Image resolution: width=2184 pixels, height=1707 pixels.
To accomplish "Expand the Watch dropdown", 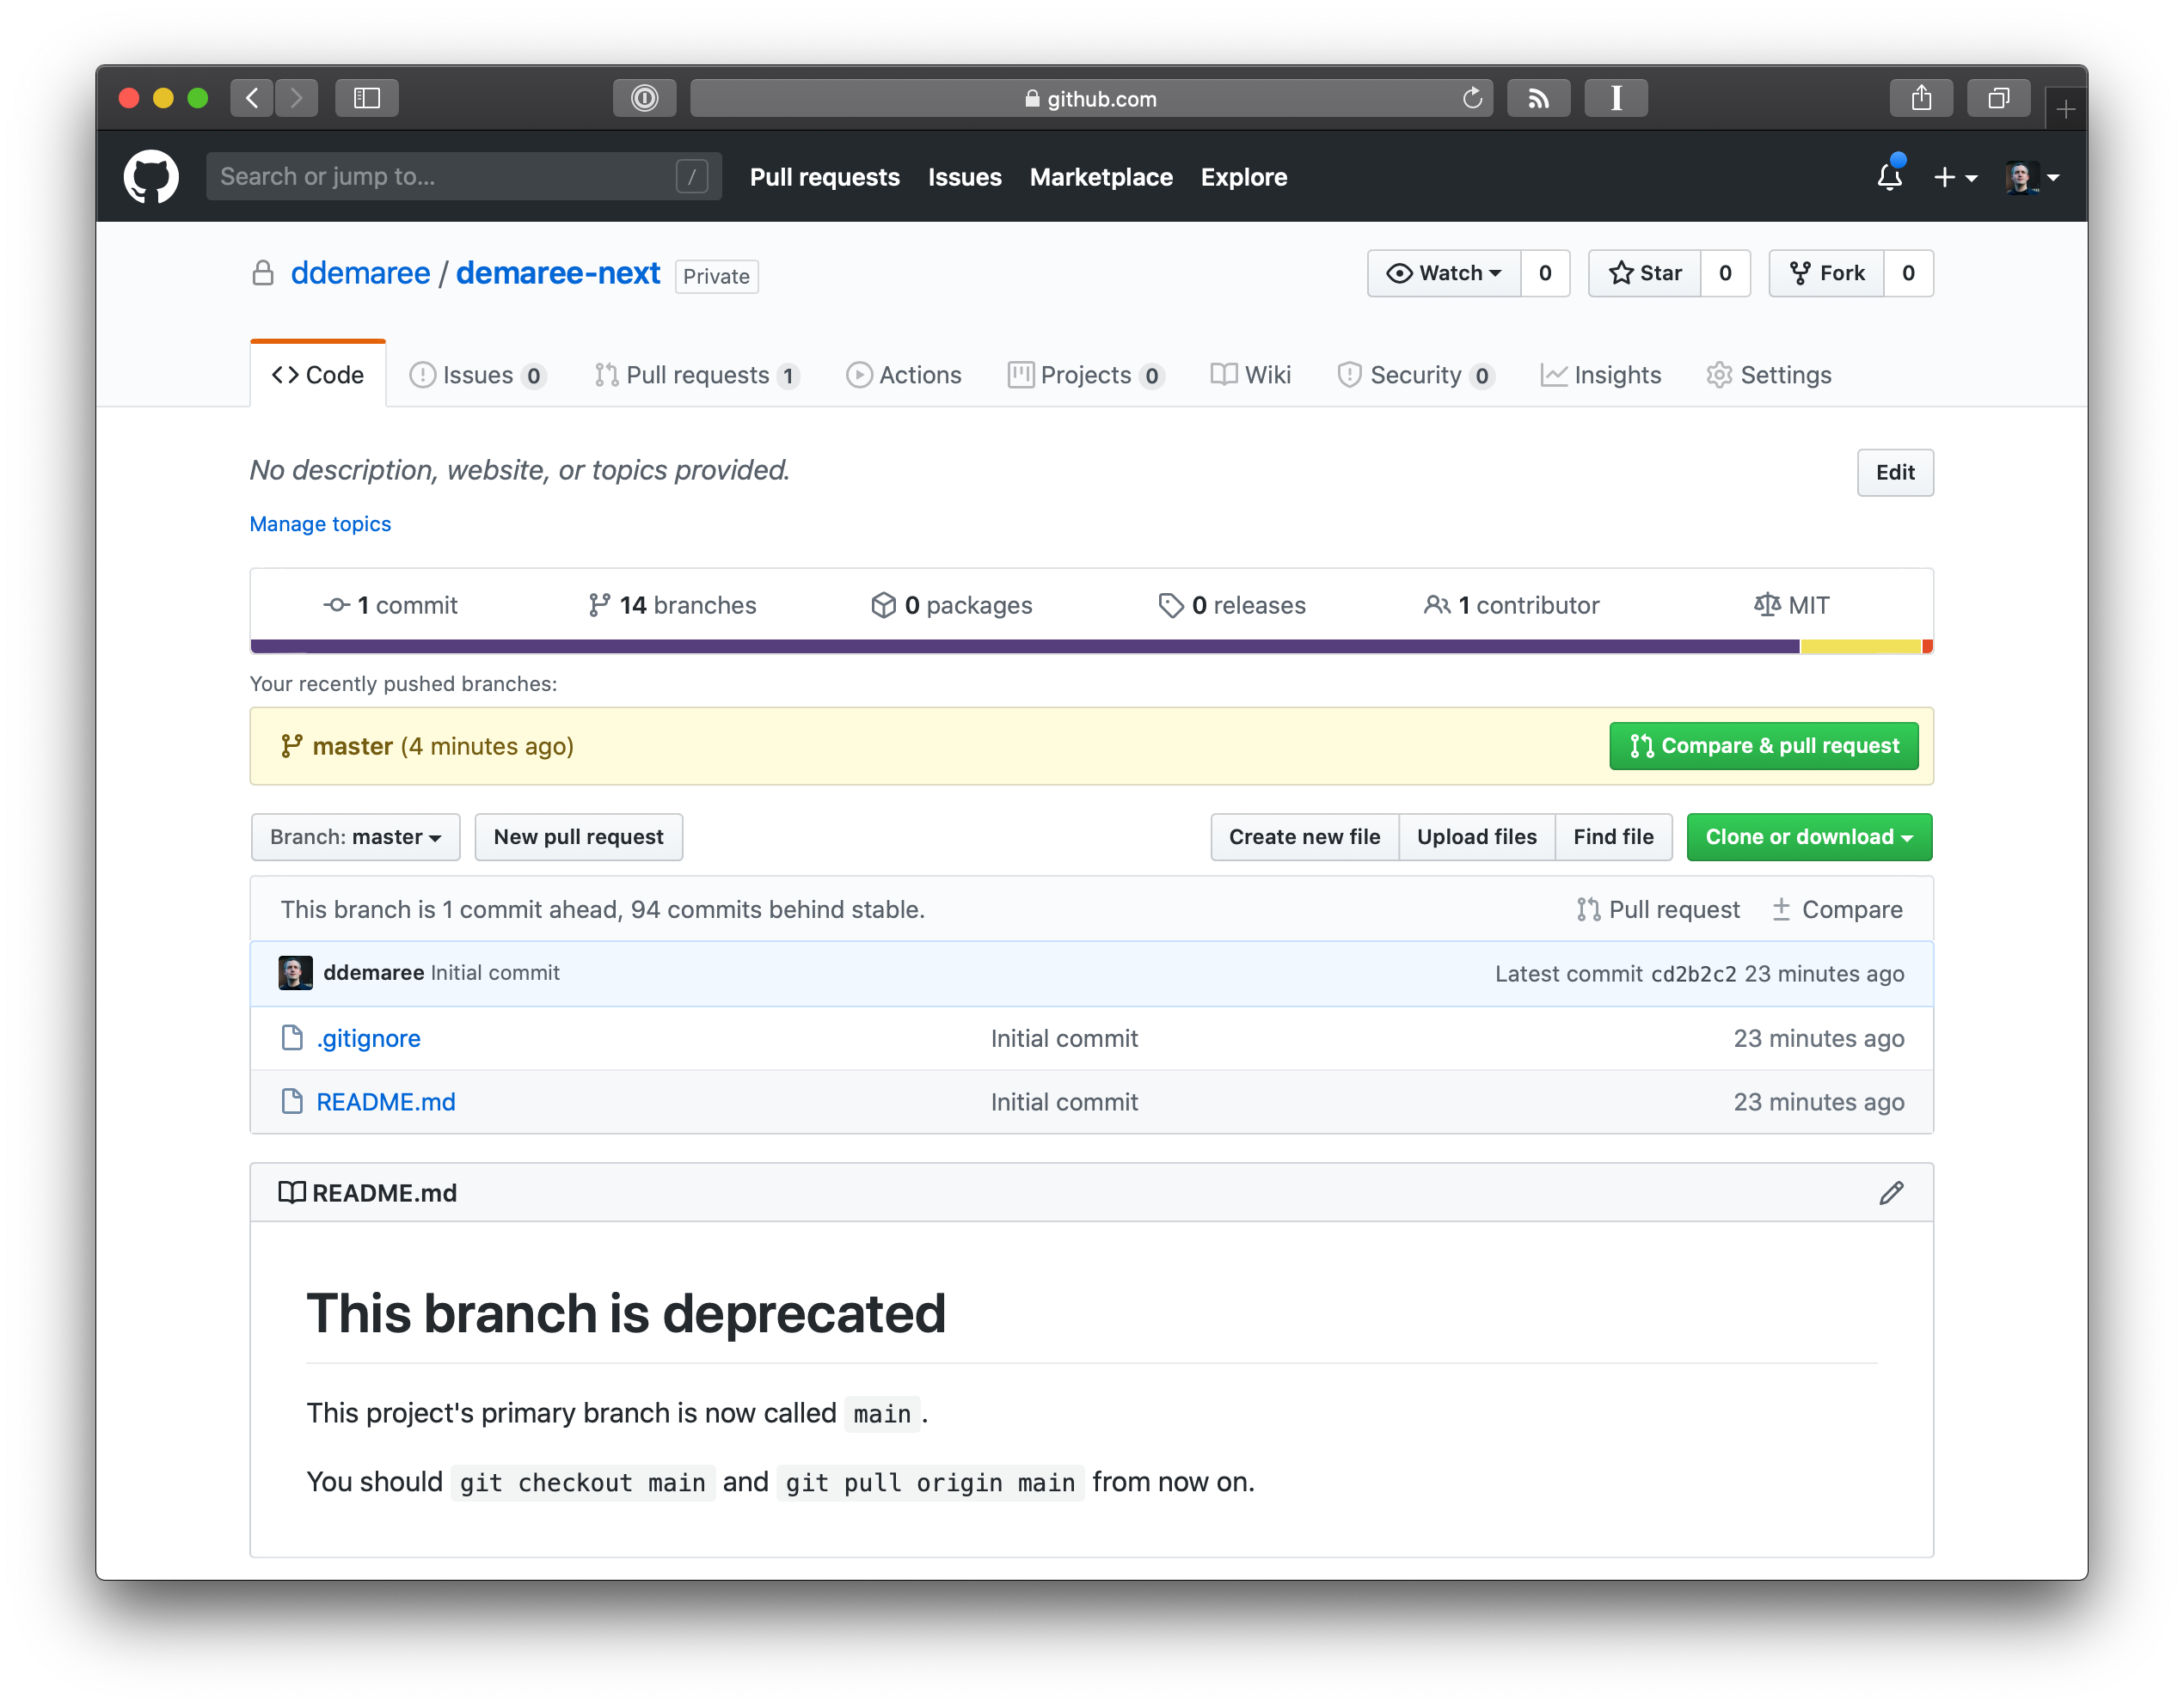I will click(1444, 272).
